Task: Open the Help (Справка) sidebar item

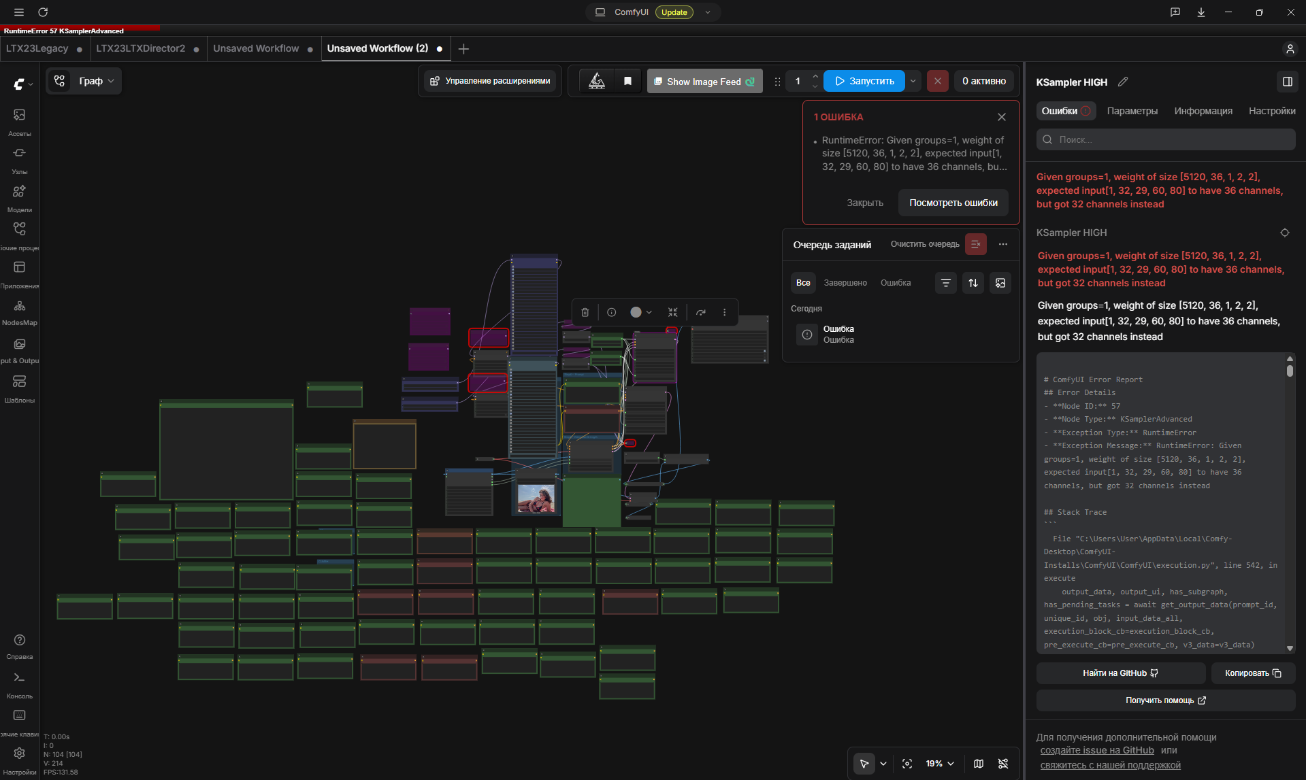Action: 20,646
